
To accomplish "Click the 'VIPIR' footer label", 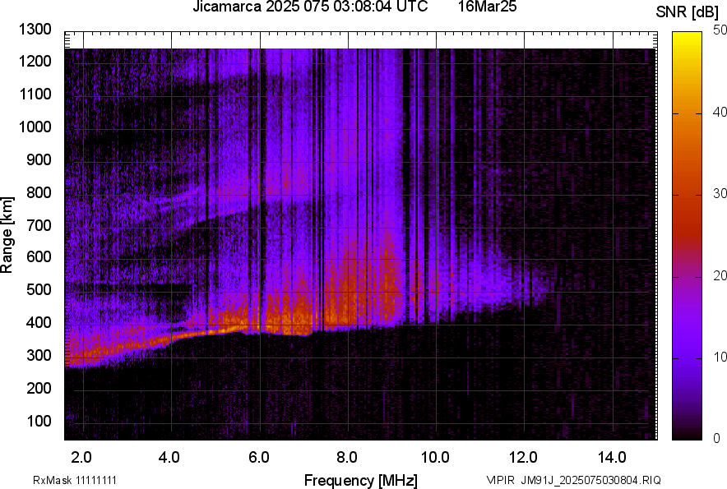I will click(501, 480).
